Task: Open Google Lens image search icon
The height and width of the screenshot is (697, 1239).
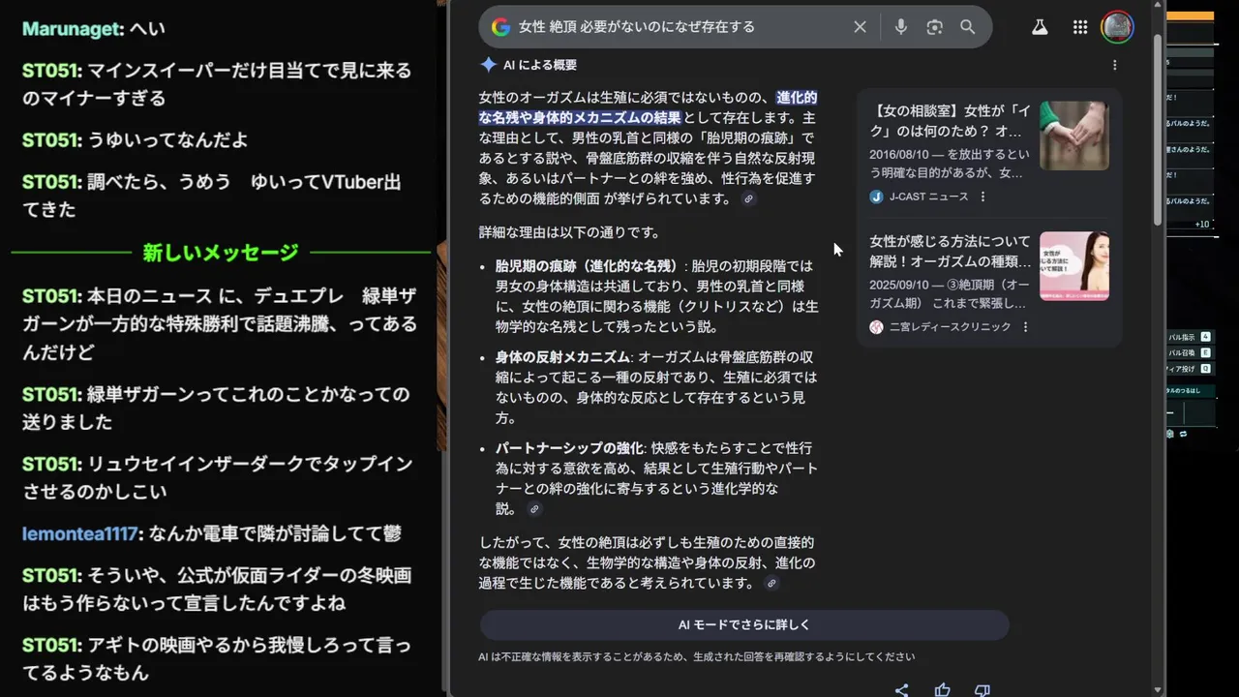Action: (x=934, y=27)
